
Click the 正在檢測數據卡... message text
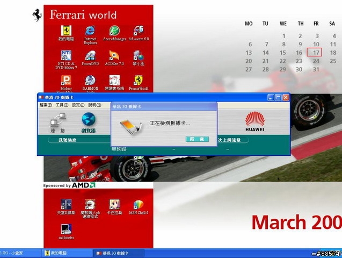pyautogui.click(x=170, y=123)
